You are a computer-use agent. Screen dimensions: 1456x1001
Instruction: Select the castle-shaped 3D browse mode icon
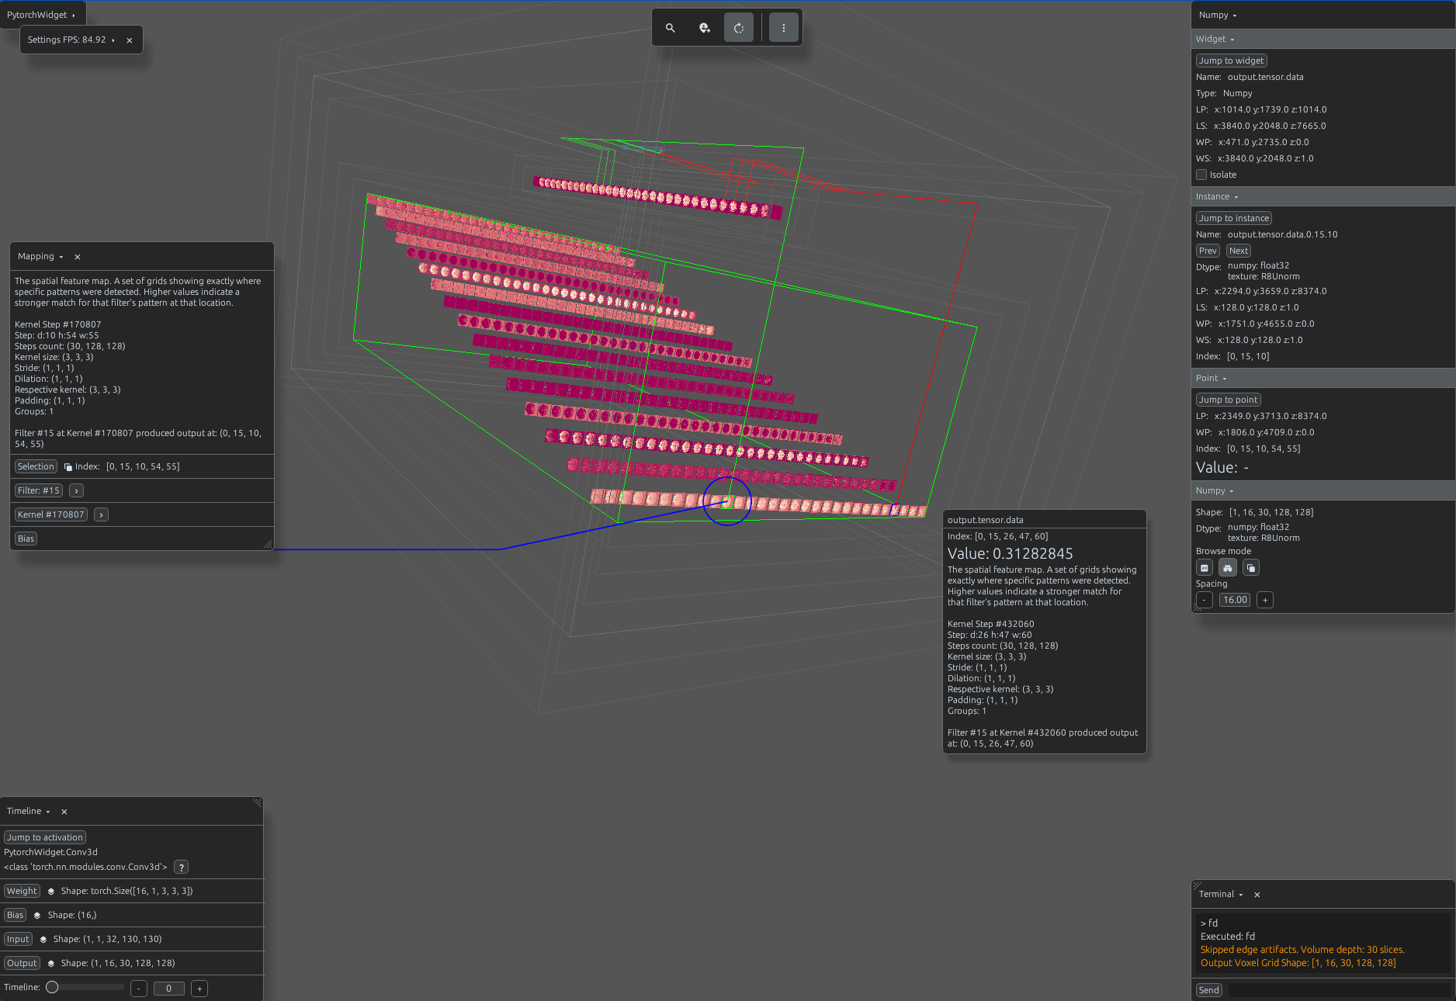tap(1228, 568)
